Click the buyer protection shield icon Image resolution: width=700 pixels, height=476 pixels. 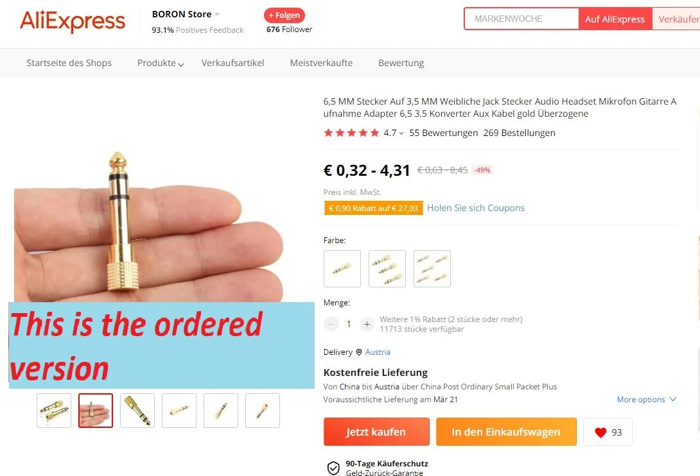click(x=333, y=468)
